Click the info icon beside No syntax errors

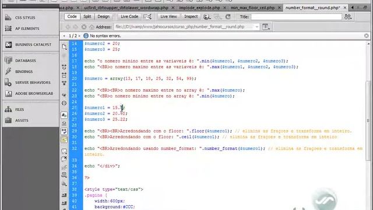86,36
